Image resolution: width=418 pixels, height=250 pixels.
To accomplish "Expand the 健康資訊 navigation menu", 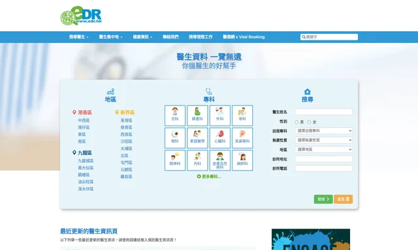I will 142,37.
